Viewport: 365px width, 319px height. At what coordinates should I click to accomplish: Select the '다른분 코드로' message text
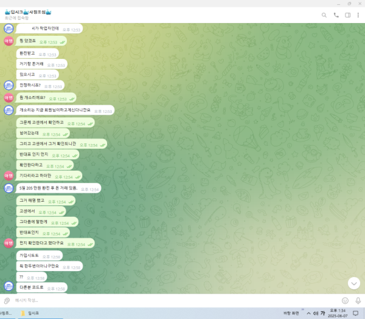(31, 287)
